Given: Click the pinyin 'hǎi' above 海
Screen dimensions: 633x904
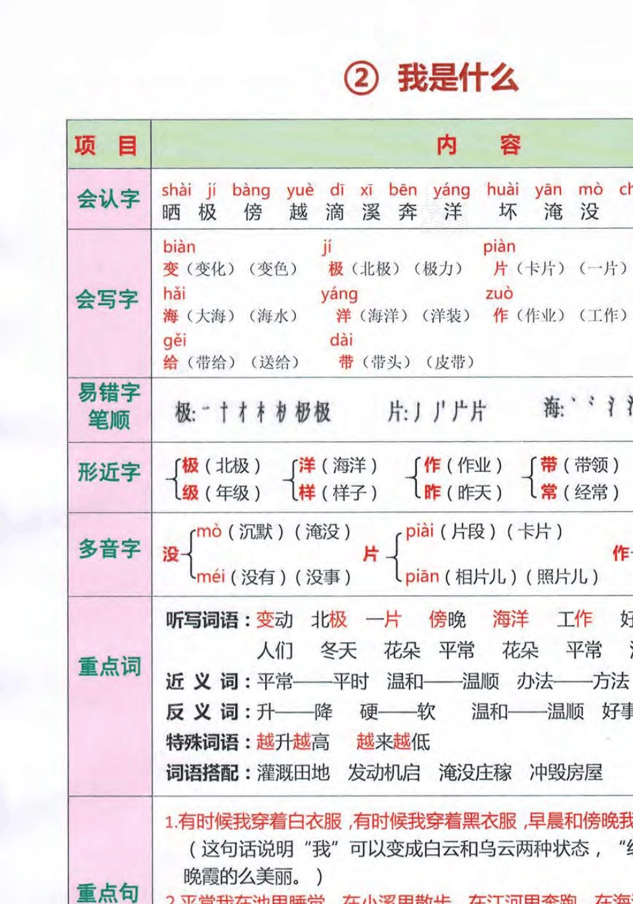Looking at the screenshot, I should (x=174, y=294).
